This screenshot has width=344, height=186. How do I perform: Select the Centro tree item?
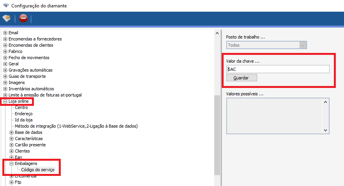pos(21,107)
